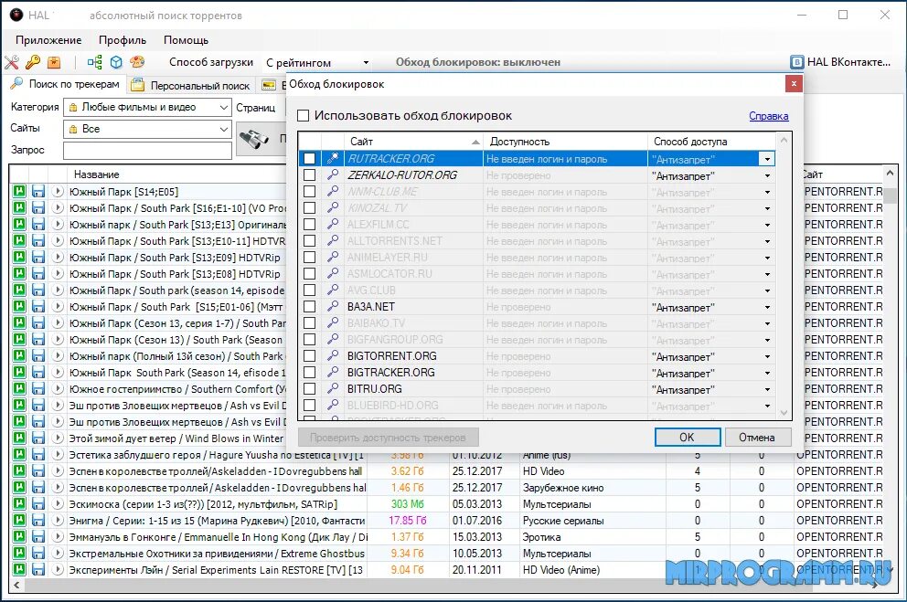This screenshot has width=907, height=602.
Task: Click green download icon for Эксперименты Лэйн row
Action: coord(19,570)
